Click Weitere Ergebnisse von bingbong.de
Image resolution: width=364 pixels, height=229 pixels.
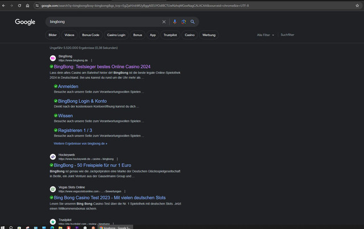coord(80,144)
